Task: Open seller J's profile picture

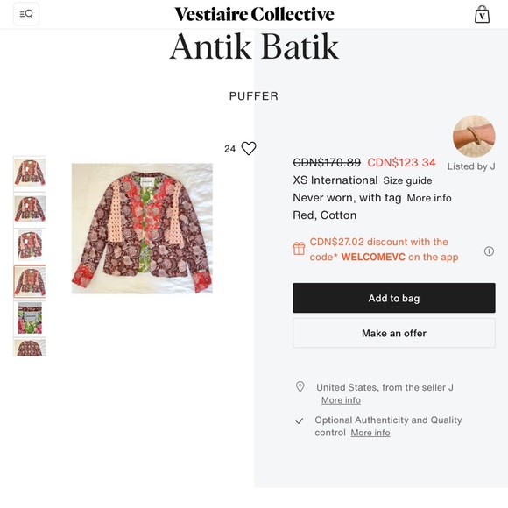Action: point(474,136)
